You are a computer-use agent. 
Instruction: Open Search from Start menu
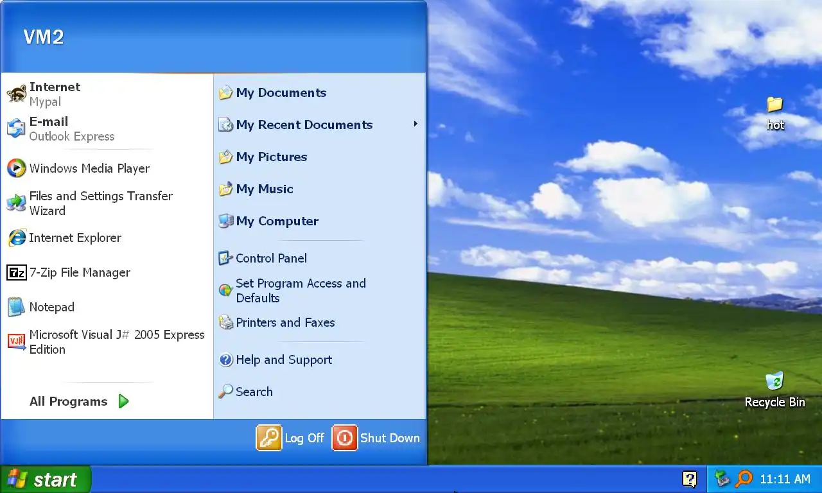tap(319, 392)
